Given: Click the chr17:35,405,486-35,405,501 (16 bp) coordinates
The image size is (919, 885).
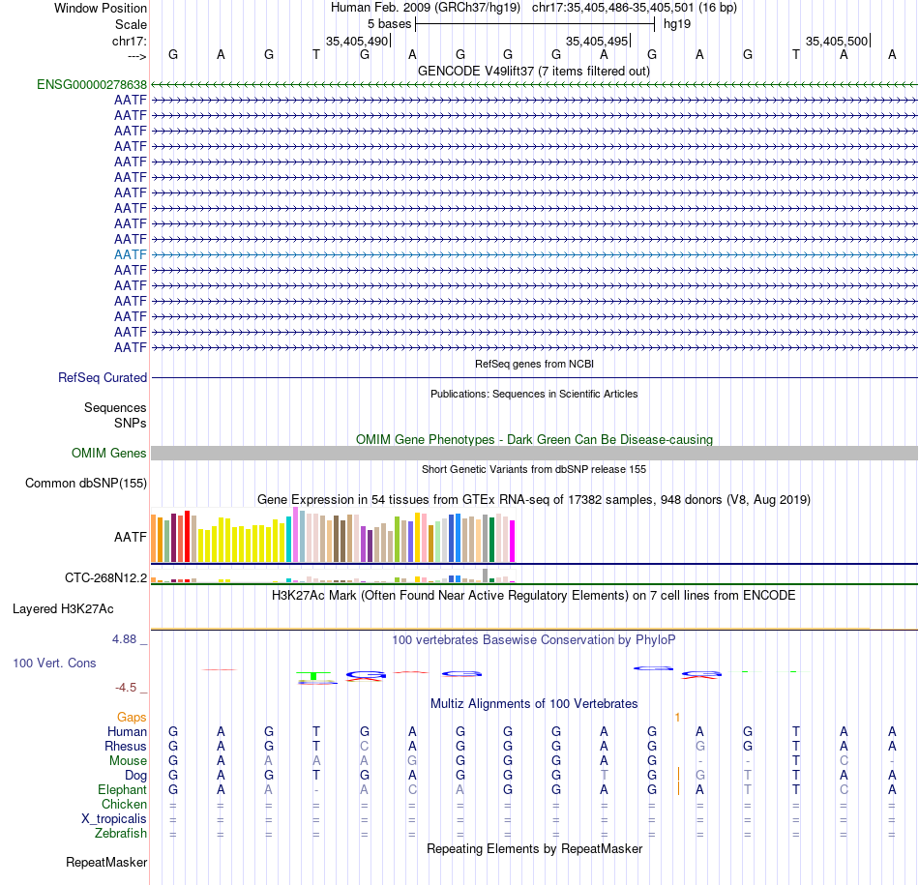Looking at the screenshot, I should 635,8.
